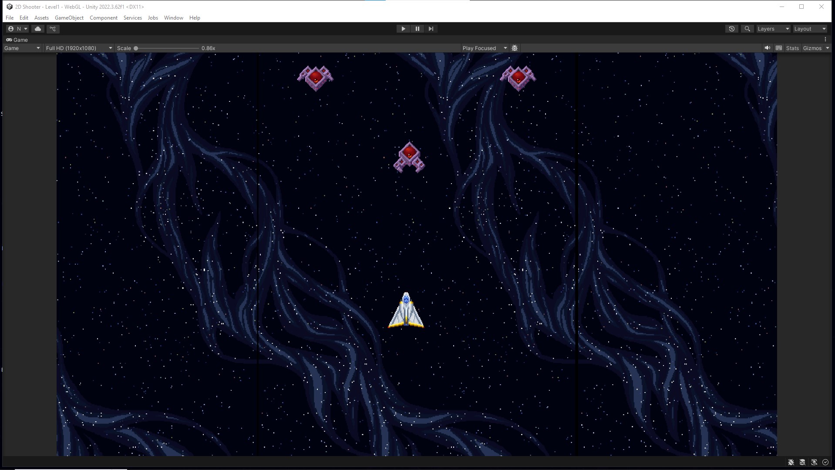Image resolution: width=835 pixels, height=470 pixels.
Task: Minimize the Unity window
Action: 782,7
